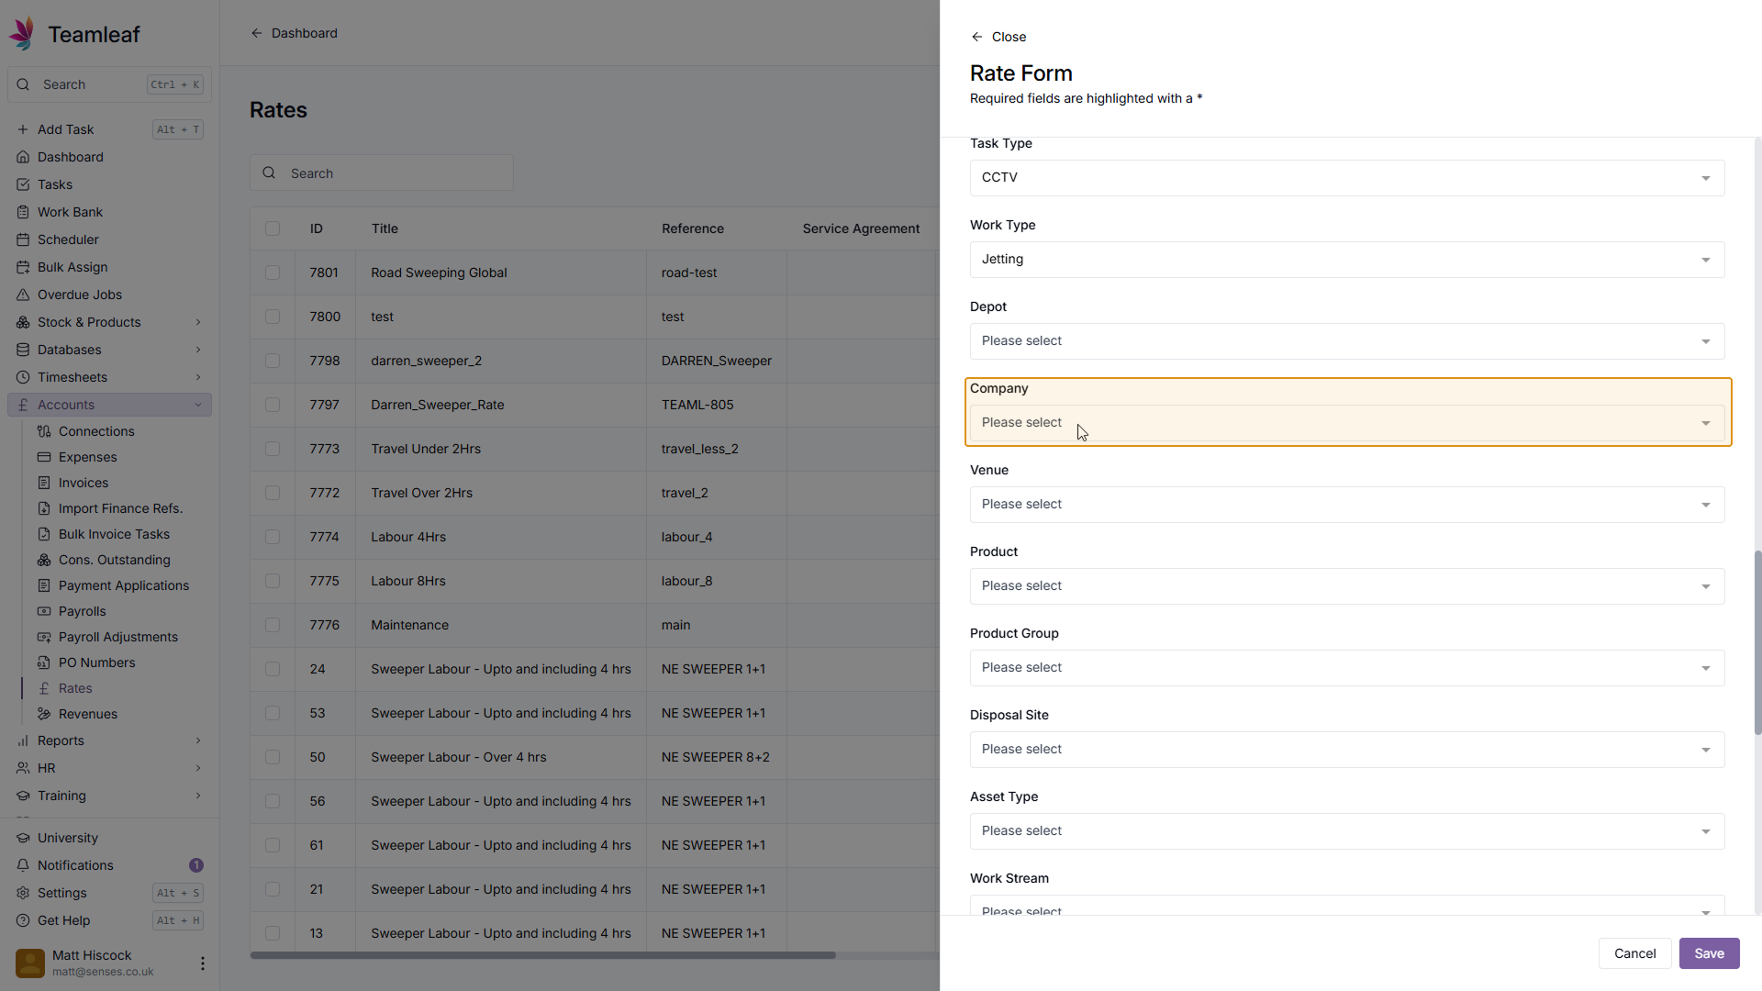1762x991 pixels.
Task: Go to Work Bank menu item
Action: (x=70, y=212)
